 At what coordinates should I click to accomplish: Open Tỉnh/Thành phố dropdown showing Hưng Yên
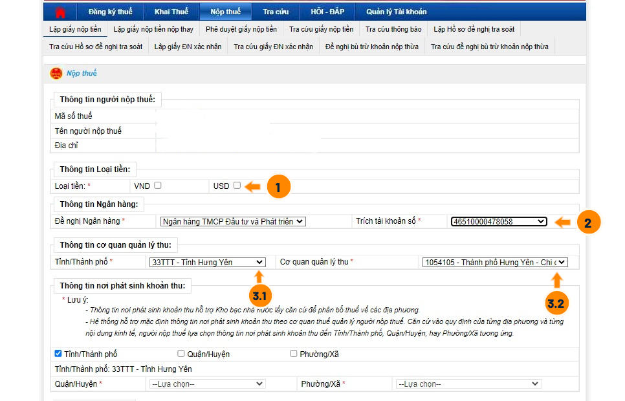(207, 263)
